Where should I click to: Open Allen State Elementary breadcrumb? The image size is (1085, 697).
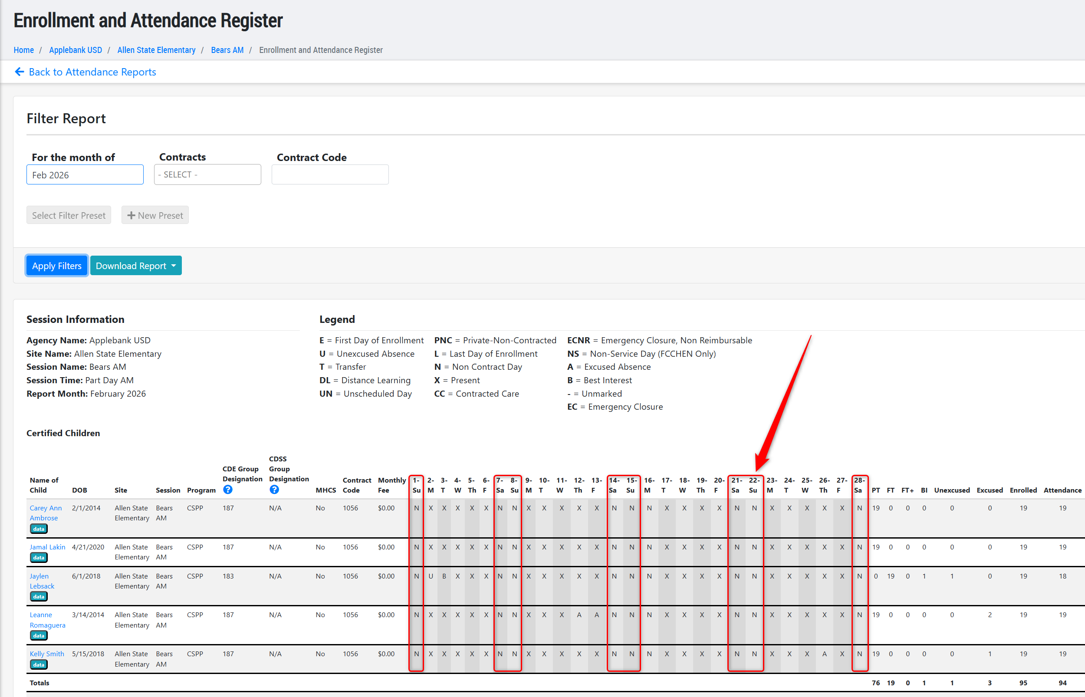point(156,50)
